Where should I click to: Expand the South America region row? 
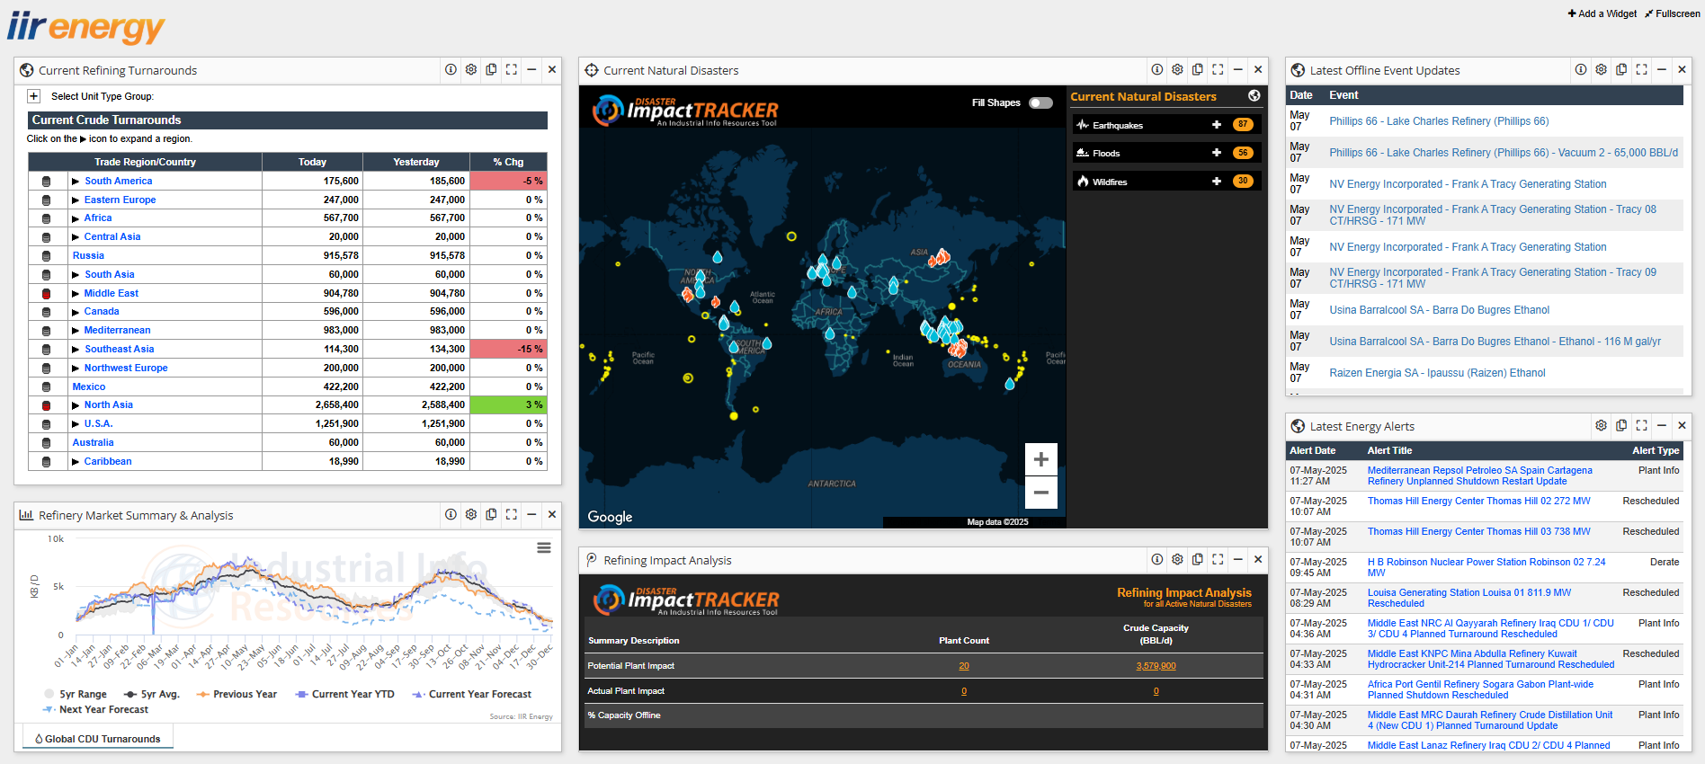pyautogui.click(x=76, y=181)
